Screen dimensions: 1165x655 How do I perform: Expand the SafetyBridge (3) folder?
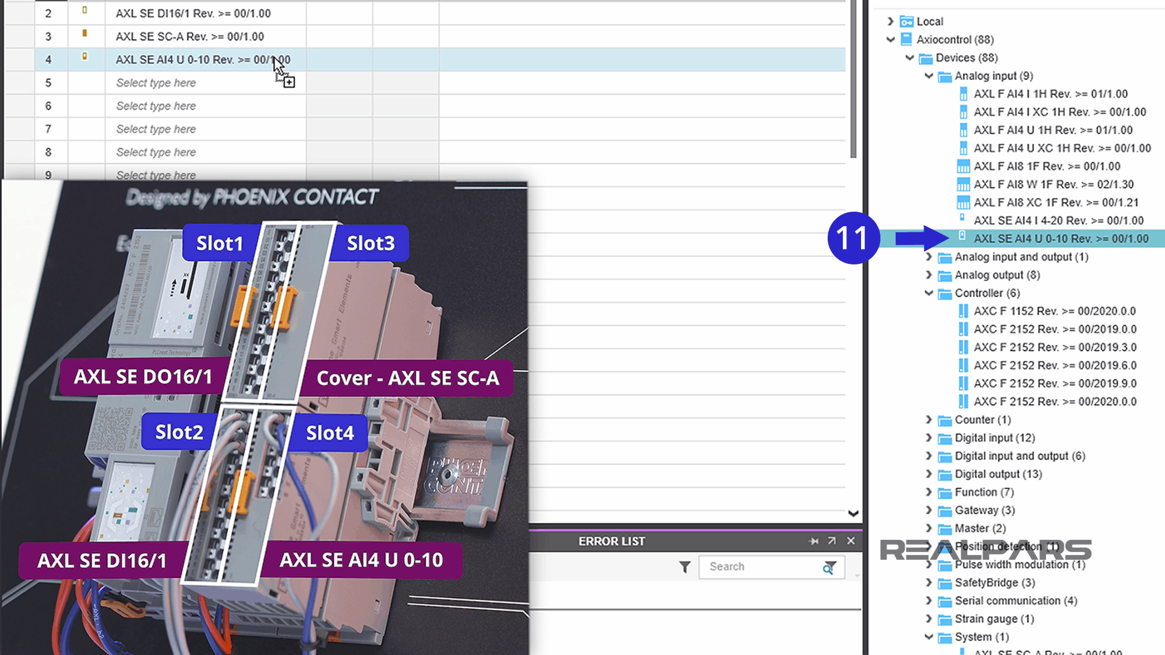tap(928, 582)
